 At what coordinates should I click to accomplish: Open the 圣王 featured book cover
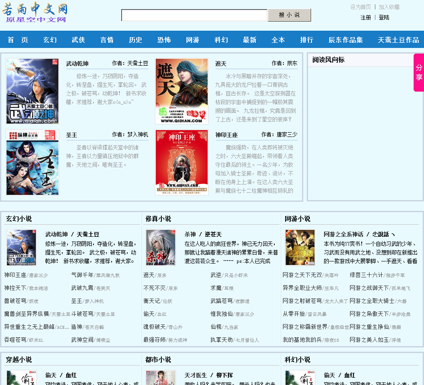[32, 162]
